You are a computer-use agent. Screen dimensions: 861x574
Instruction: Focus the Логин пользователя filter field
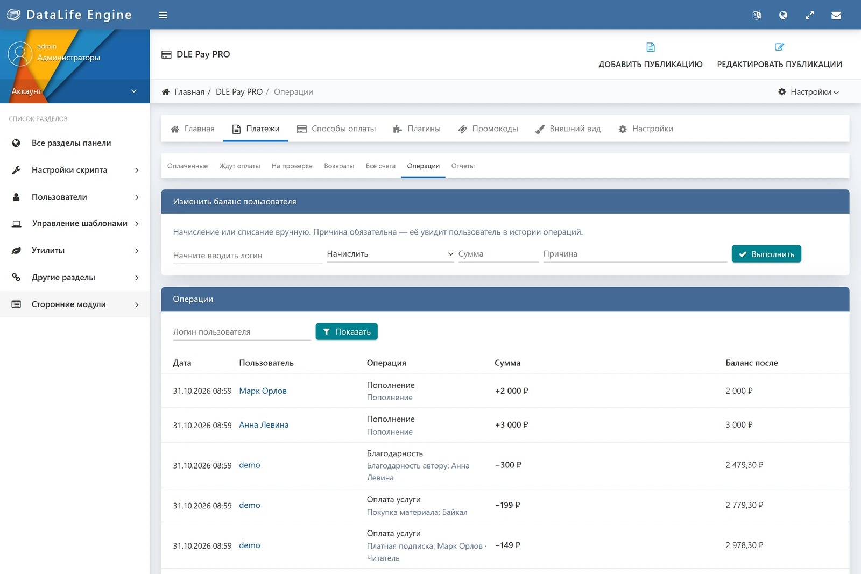click(242, 332)
